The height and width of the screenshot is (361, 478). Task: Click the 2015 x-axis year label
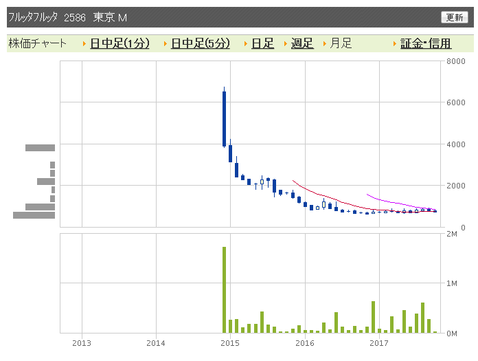coord(230,343)
